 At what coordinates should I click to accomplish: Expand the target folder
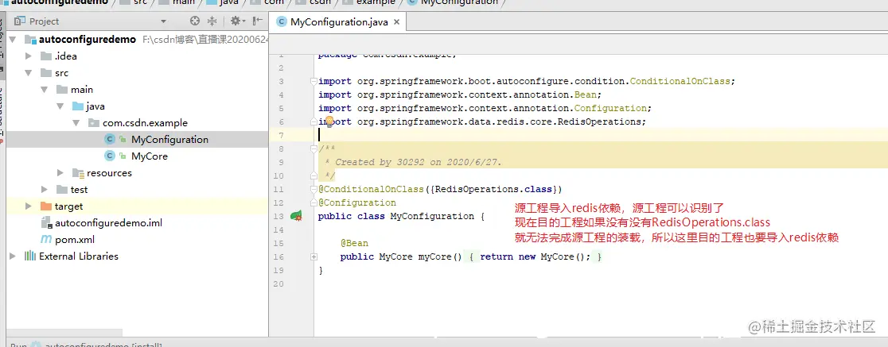point(29,206)
